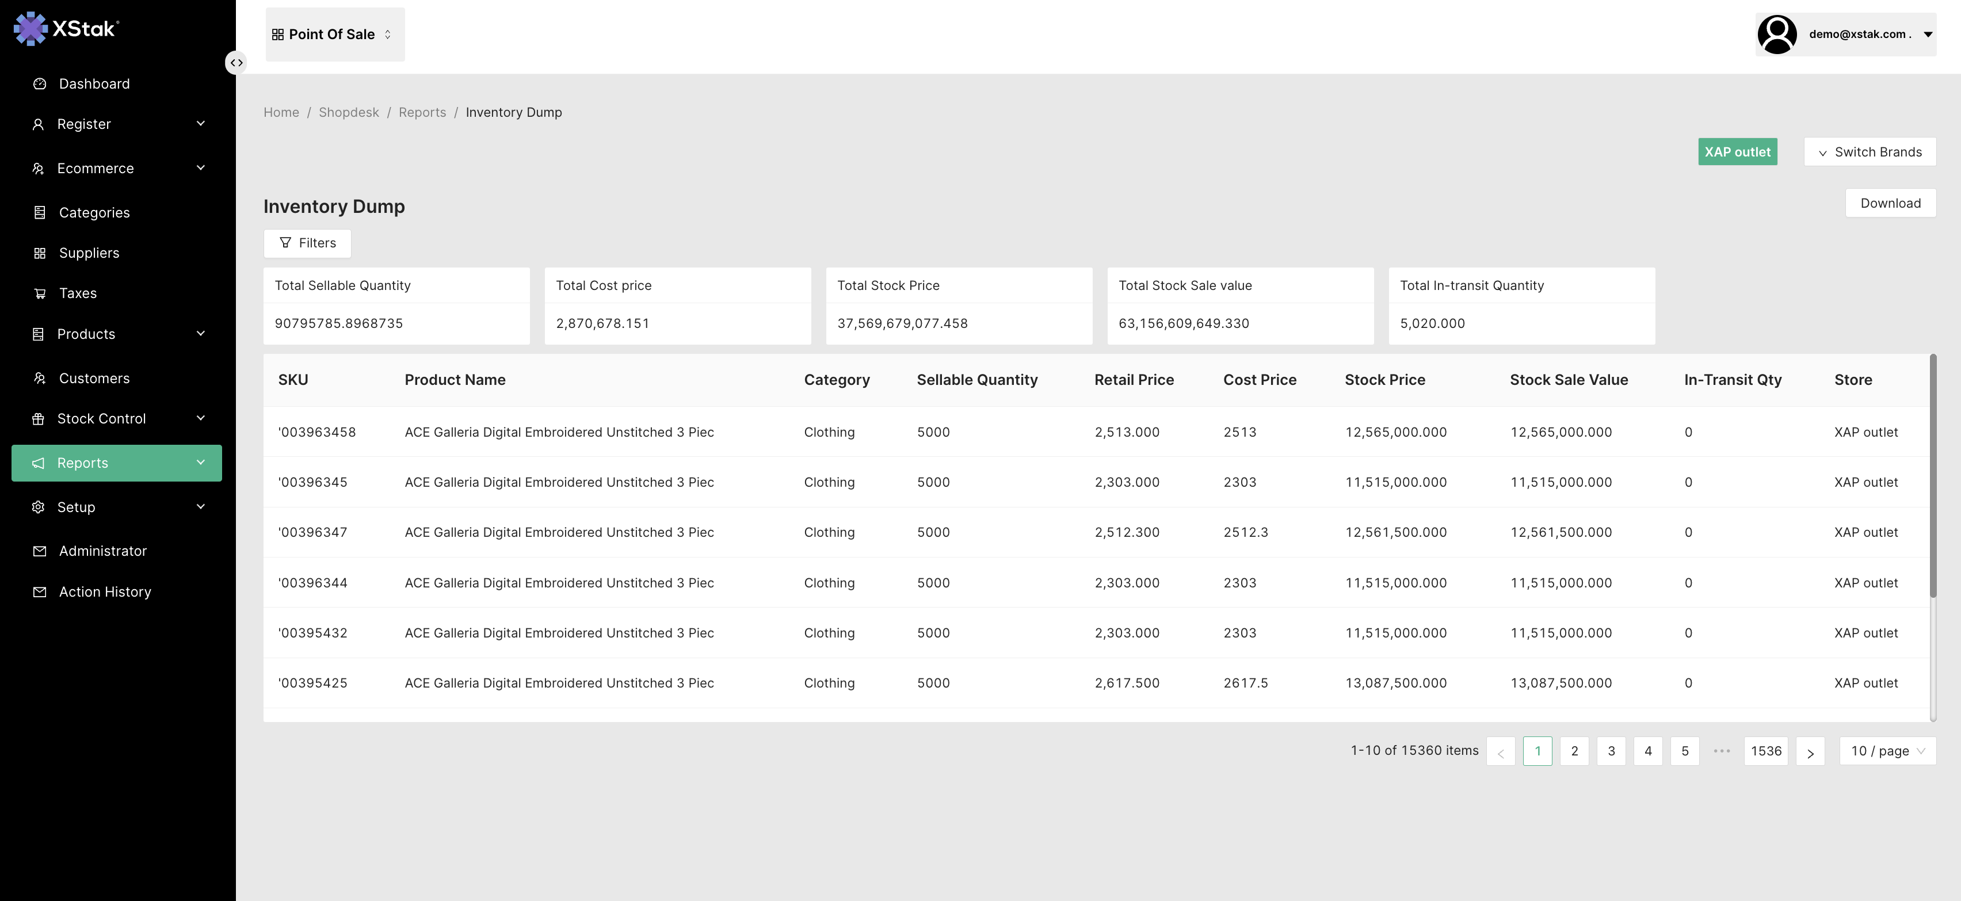Click the Dashboard gauge icon
1961x901 pixels.
coord(40,83)
